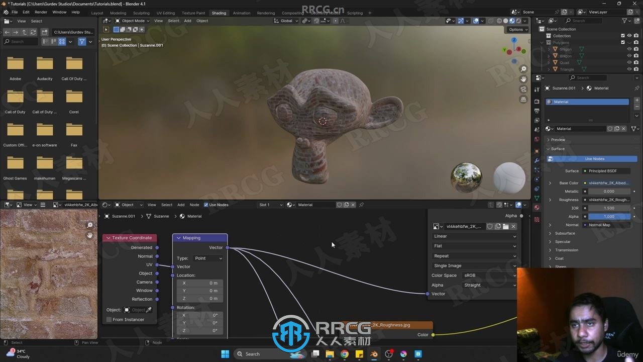The image size is (643, 362).
Task: Adjust the IOR value field
Action: click(609, 208)
